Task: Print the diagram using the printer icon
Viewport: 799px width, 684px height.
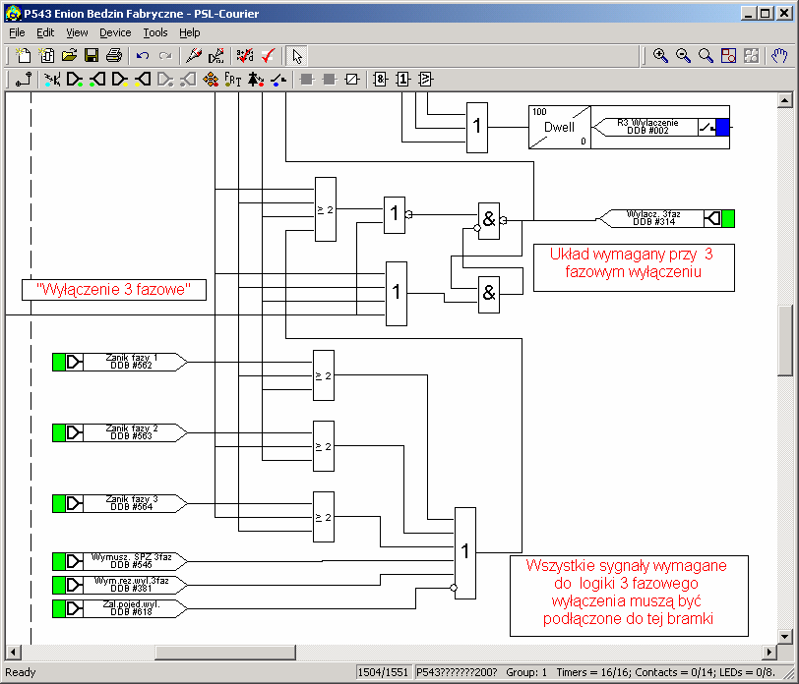Action: coord(114,55)
